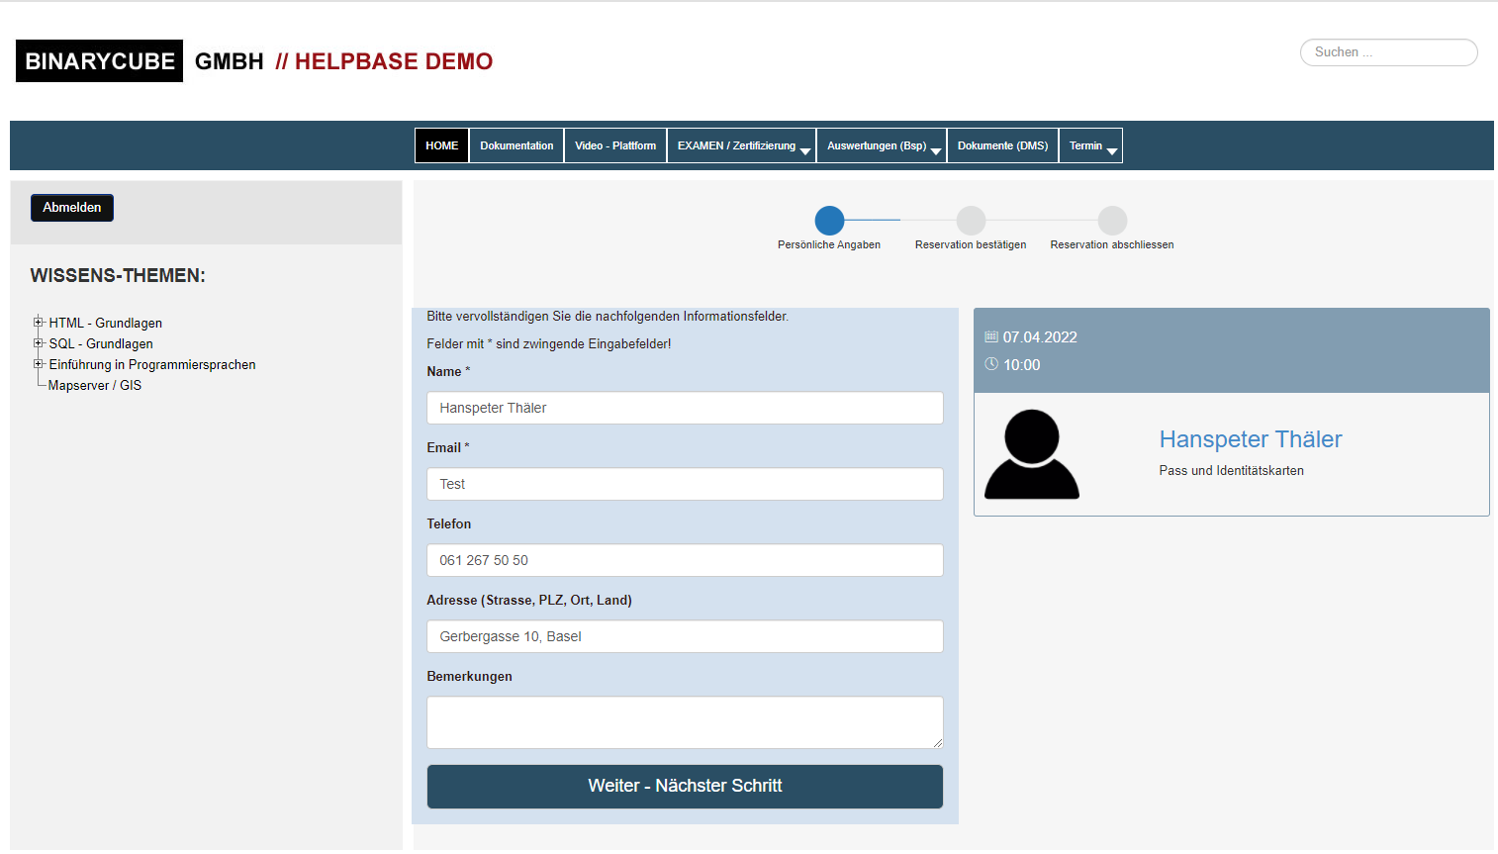The height and width of the screenshot is (854, 1498).
Task: Select the 'Mapserver / GIS' topic
Action: (x=94, y=385)
